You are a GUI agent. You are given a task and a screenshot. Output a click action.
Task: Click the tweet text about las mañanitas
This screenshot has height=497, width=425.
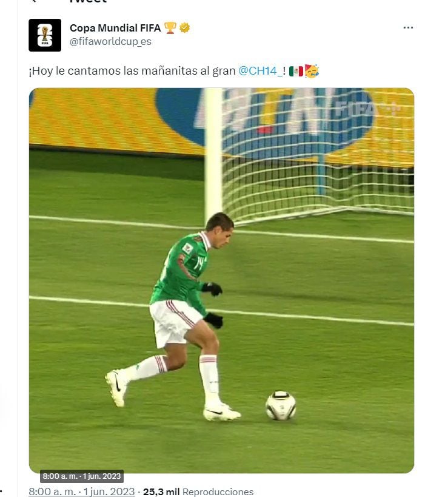tap(132, 71)
